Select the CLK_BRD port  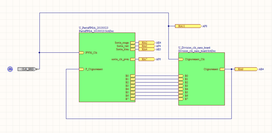click(x=28, y=69)
